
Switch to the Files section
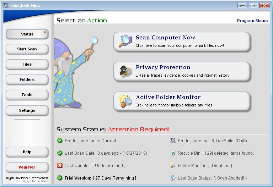tap(27, 64)
